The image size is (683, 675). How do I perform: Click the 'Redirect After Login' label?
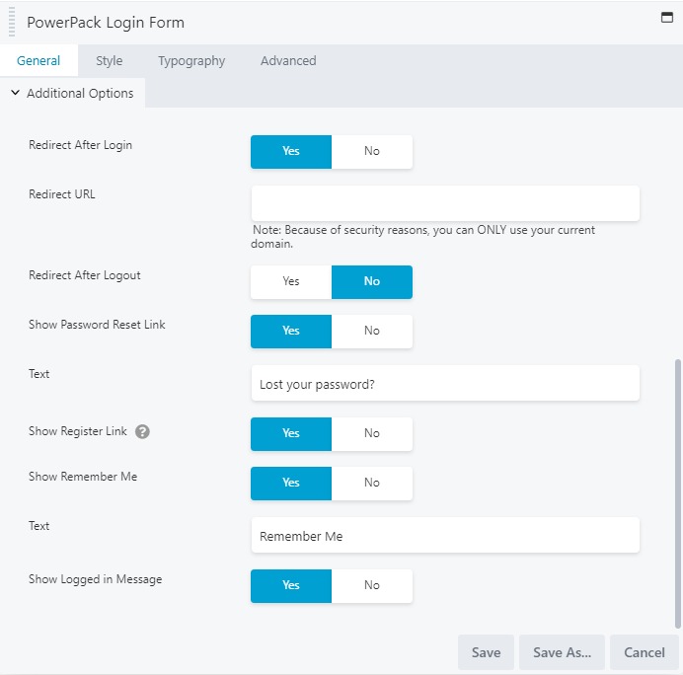pos(80,145)
